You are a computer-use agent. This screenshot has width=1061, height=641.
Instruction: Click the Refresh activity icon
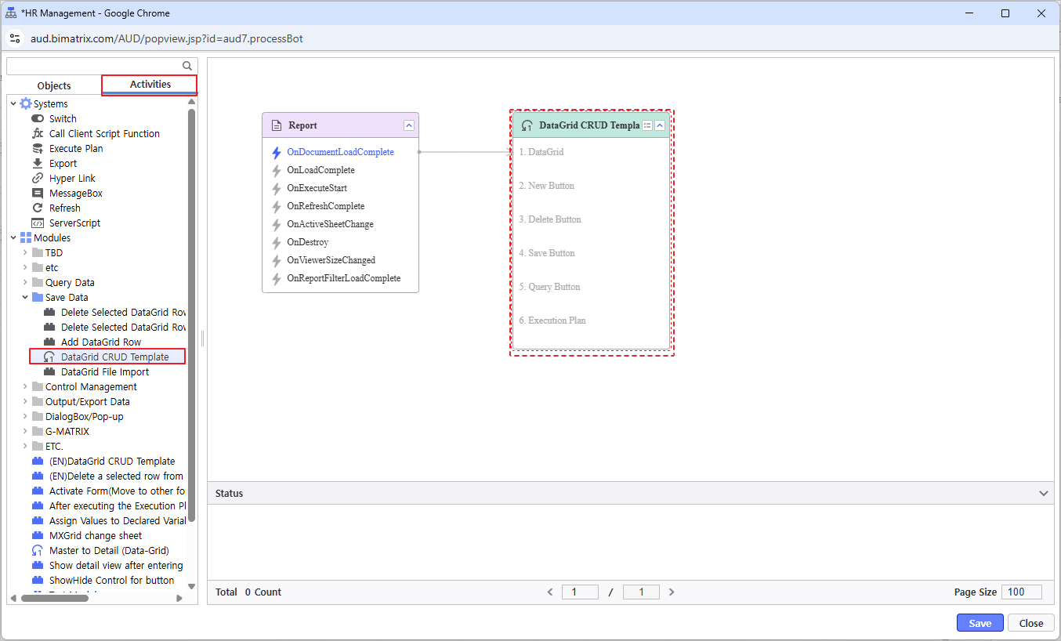[38, 208]
